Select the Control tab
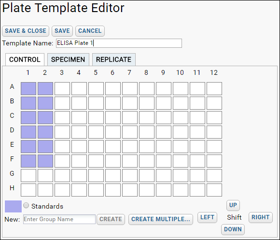Viewport: 280px width, 240px height. coord(25,59)
